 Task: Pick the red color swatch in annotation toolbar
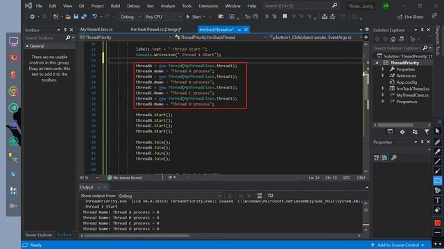(438, 223)
